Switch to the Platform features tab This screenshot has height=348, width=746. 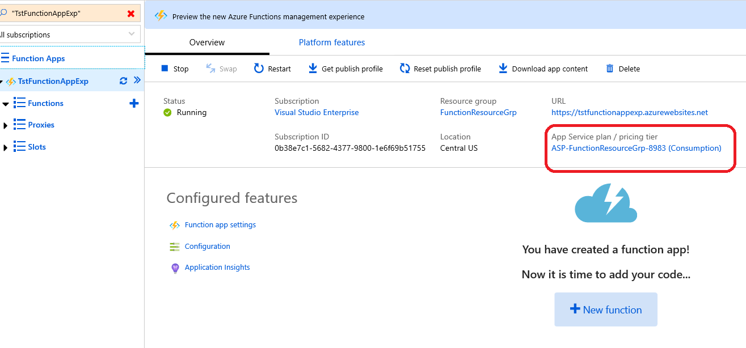[332, 43]
